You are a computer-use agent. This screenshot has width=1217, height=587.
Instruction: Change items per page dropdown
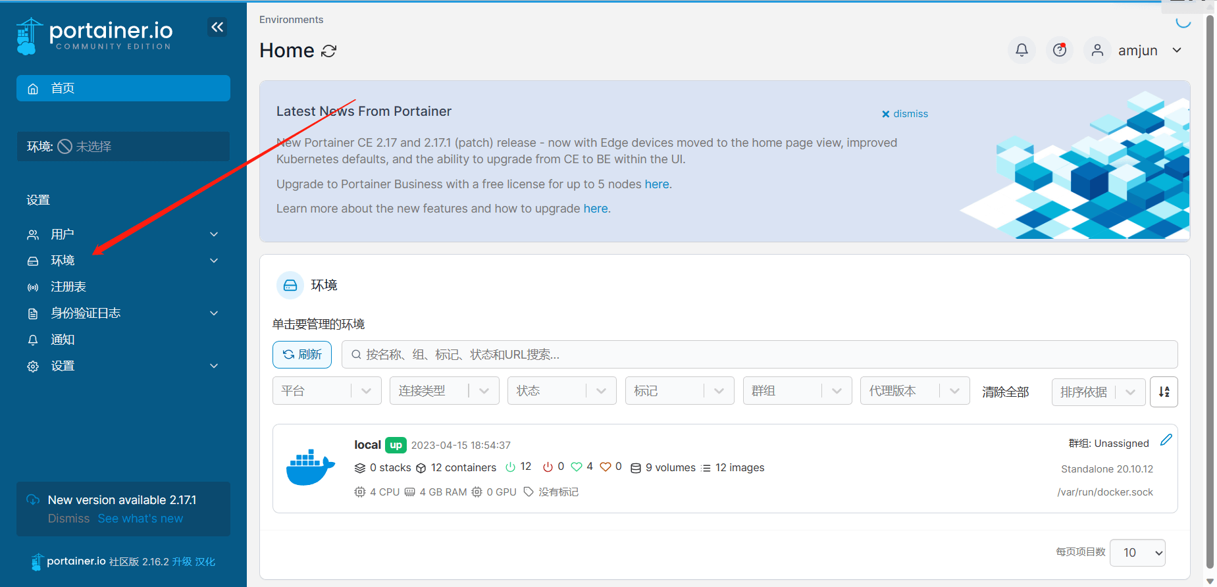click(x=1137, y=553)
